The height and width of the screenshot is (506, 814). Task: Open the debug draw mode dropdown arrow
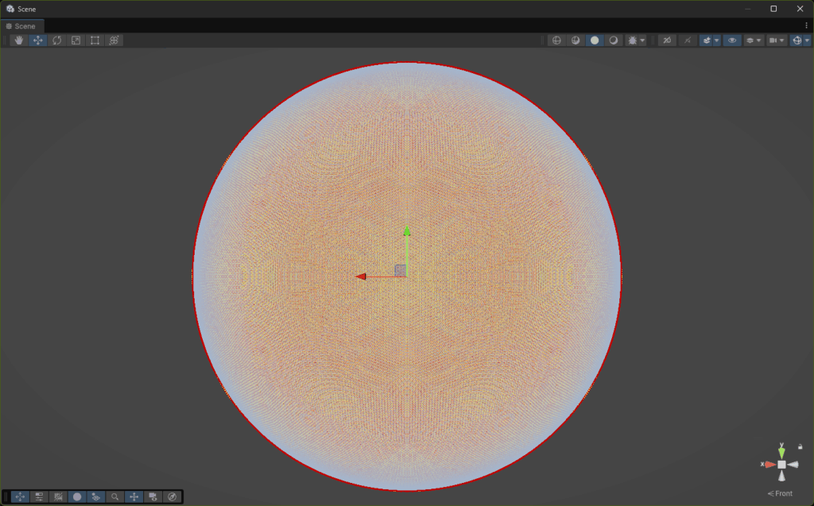(642, 41)
